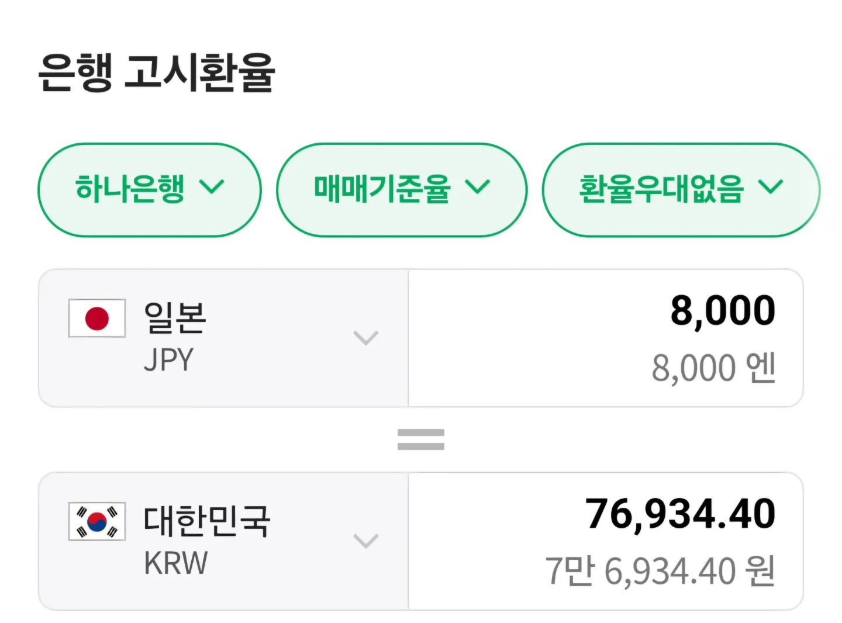Click the KRW currency code text

[x=175, y=563]
